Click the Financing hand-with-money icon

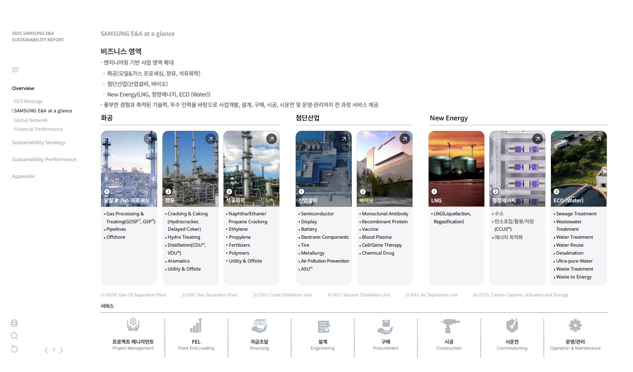[259, 326]
